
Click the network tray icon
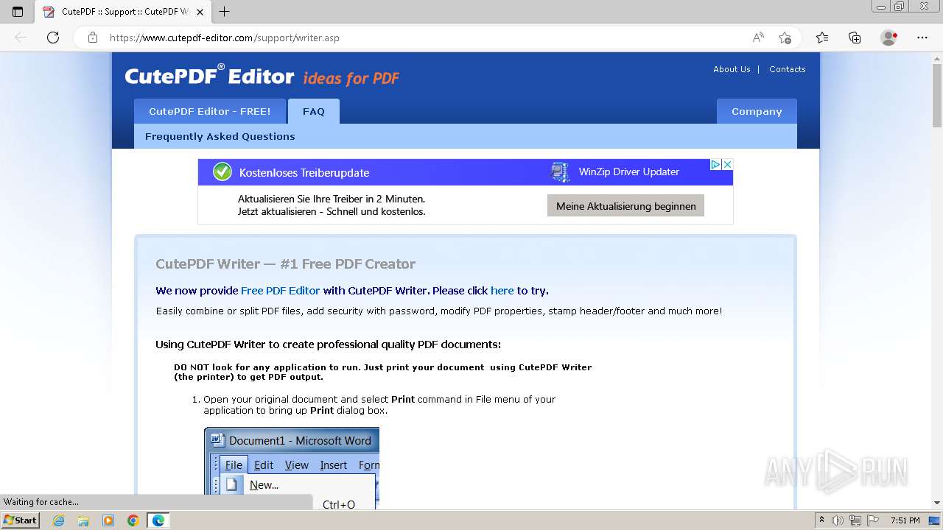855,520
